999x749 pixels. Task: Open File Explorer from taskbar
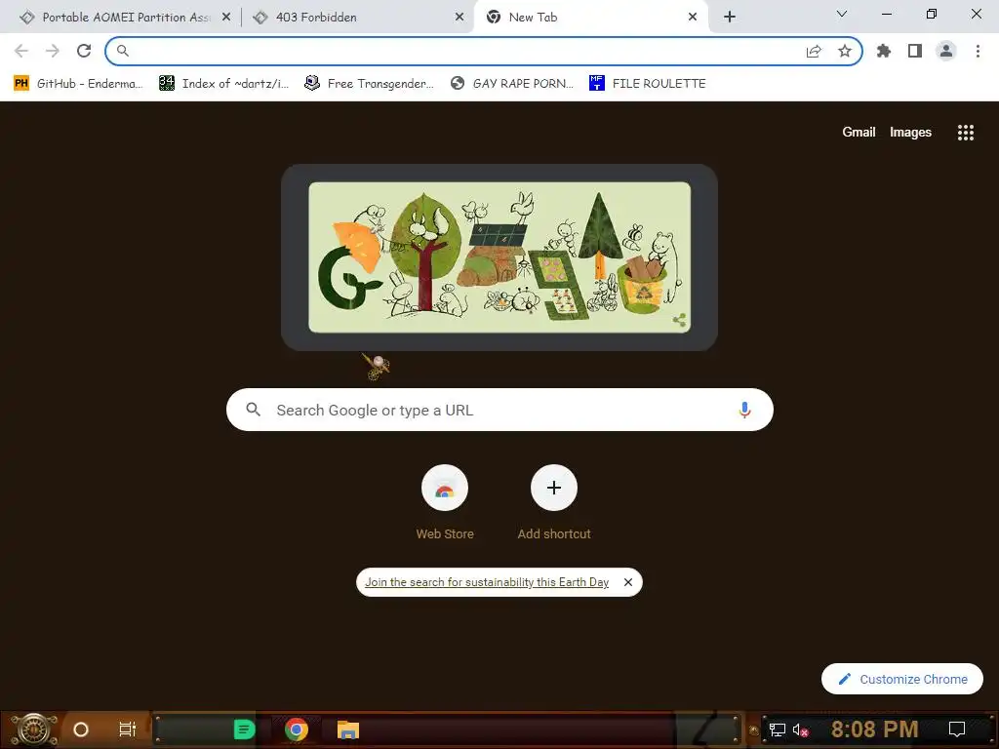348,729
